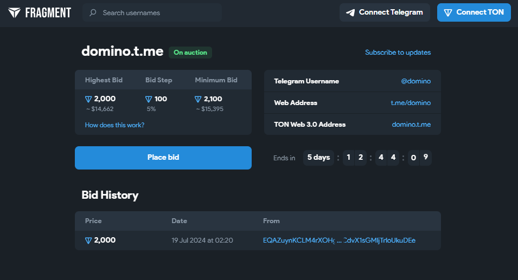Click the TON icon in bid history row
This screenshot has width=518, height=280.
(x=88, y=240)
